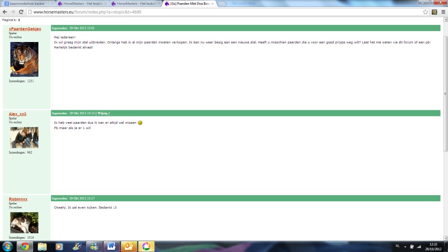Click the timestamp 29 Okt 2012 13:17
The image size is (448, 252).
(x=82, y=198)
